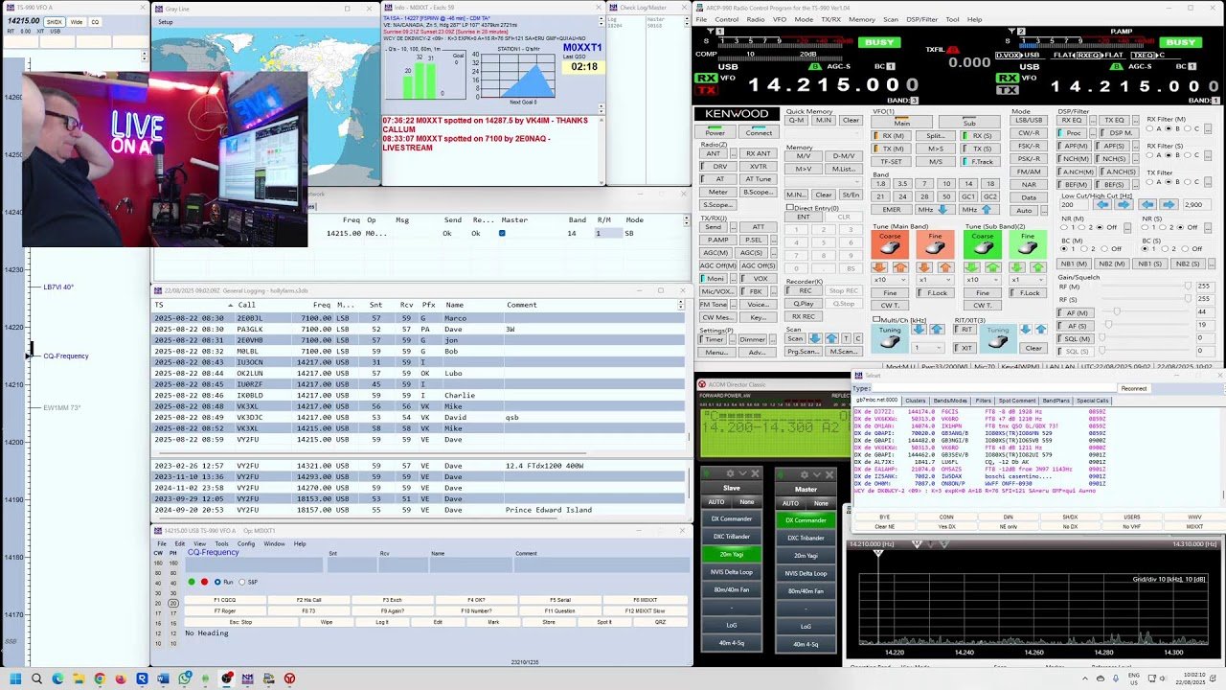Open Memory channel dropdown below M>V
This screenshot has width=1226, height=690.
tap(823, 182)
